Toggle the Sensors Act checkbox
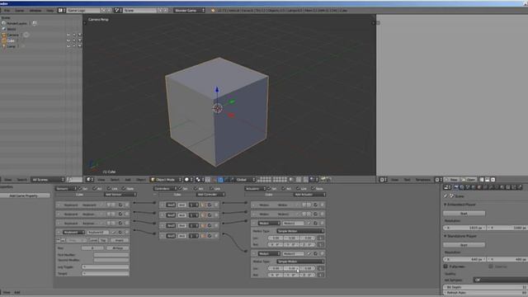 (94, 189)
